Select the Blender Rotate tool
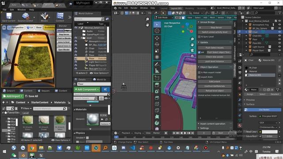This screenshot has height=159, width=283. [157, 44]
